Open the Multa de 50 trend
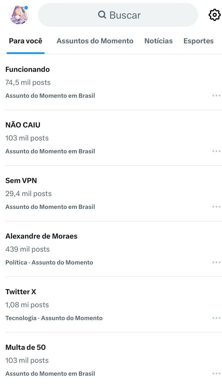The height and width of the screenshot is (384, 222). point(111,358)
